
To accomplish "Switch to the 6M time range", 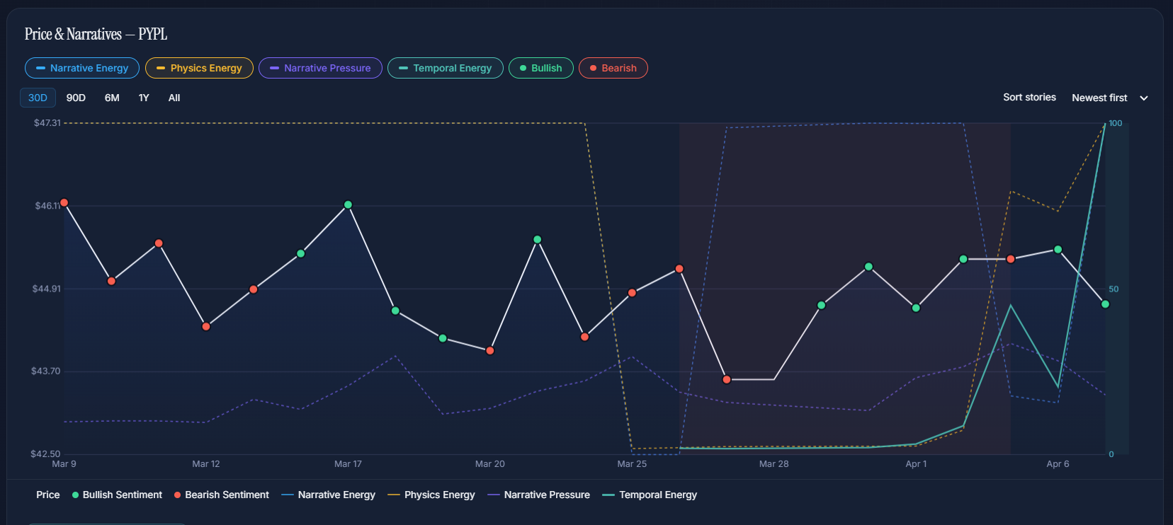I will pyautogui.click(x=112, y=98).
